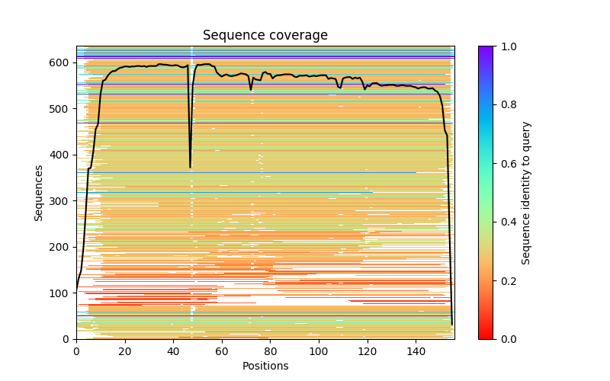
Task: Click the x-axis tick label 20
Action: point(124,351)
